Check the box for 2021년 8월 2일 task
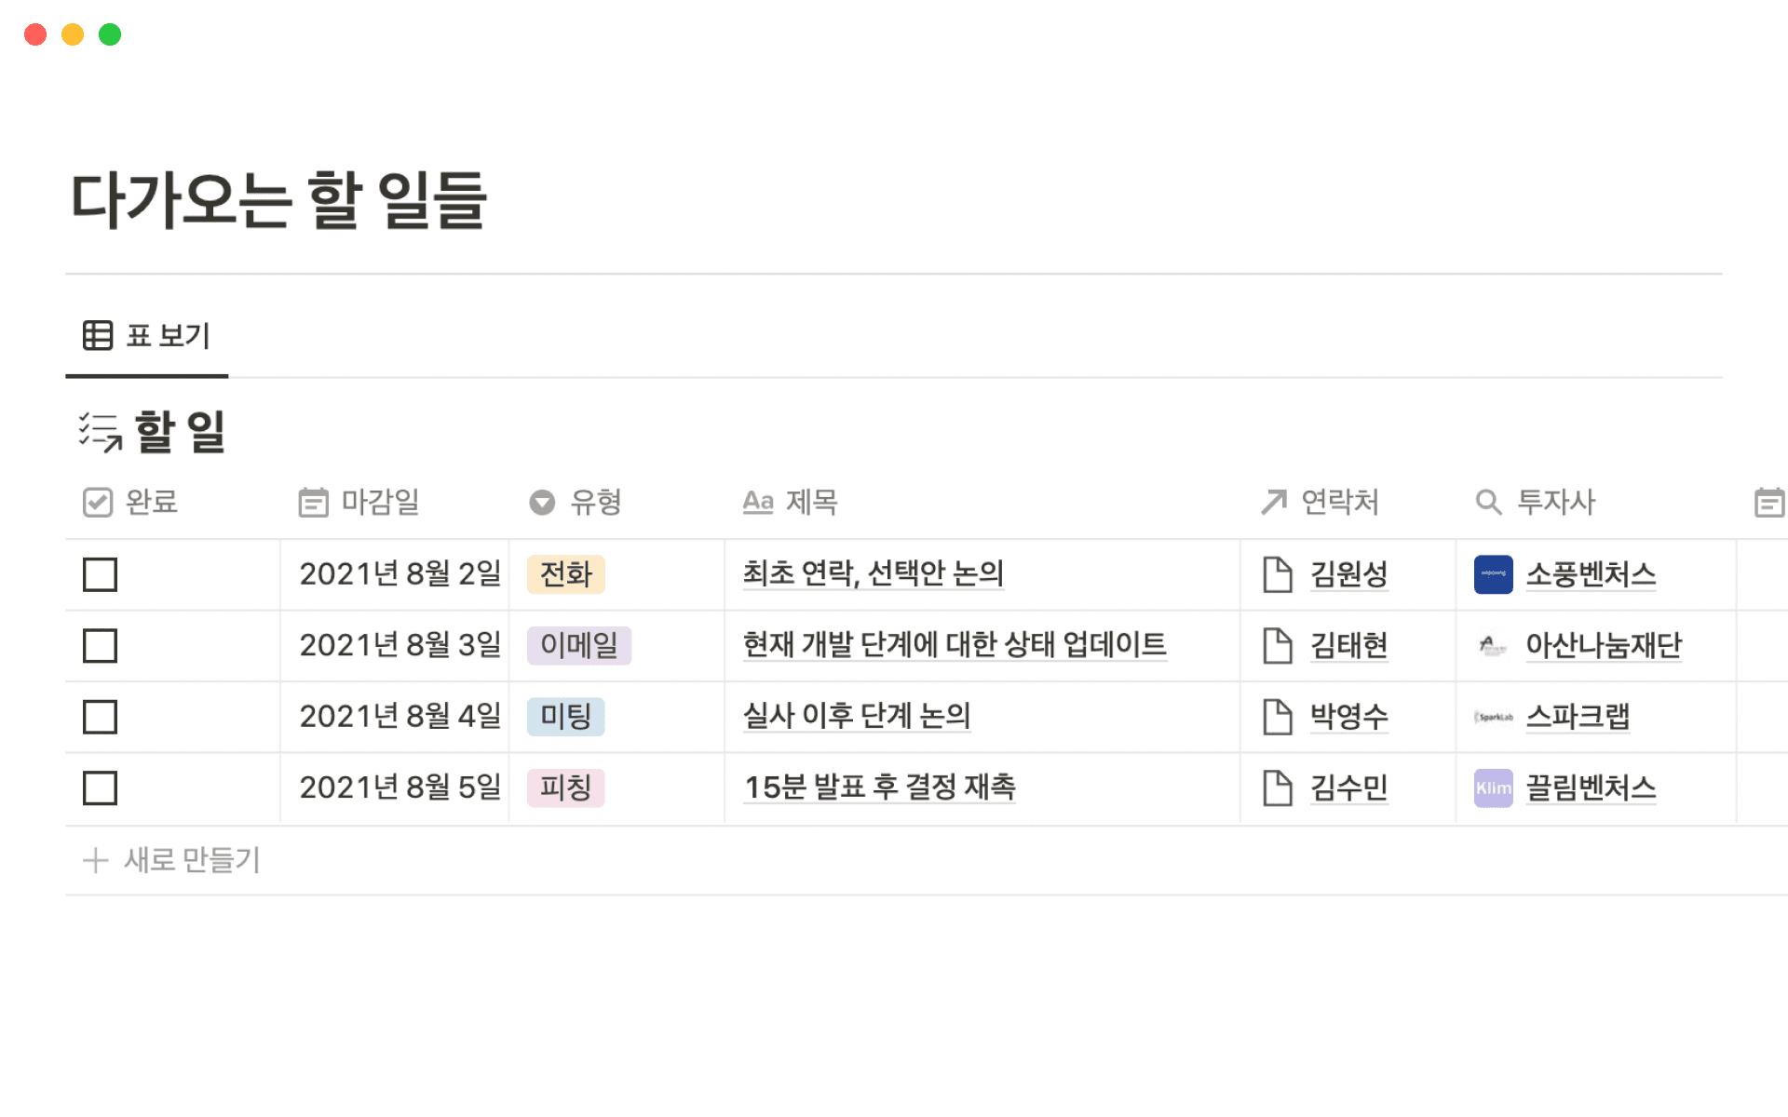The image size is (1788, 1117). tap(100, 574)
